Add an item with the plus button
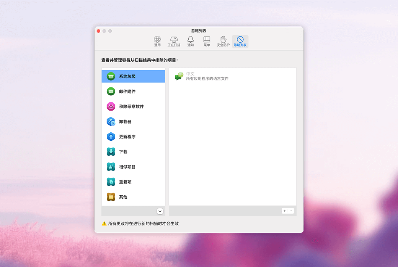The height and width of the screenshot is (267, 398). point(285,211)
